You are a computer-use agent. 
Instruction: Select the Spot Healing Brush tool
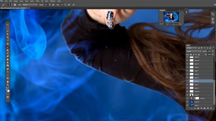coord(7,44)
